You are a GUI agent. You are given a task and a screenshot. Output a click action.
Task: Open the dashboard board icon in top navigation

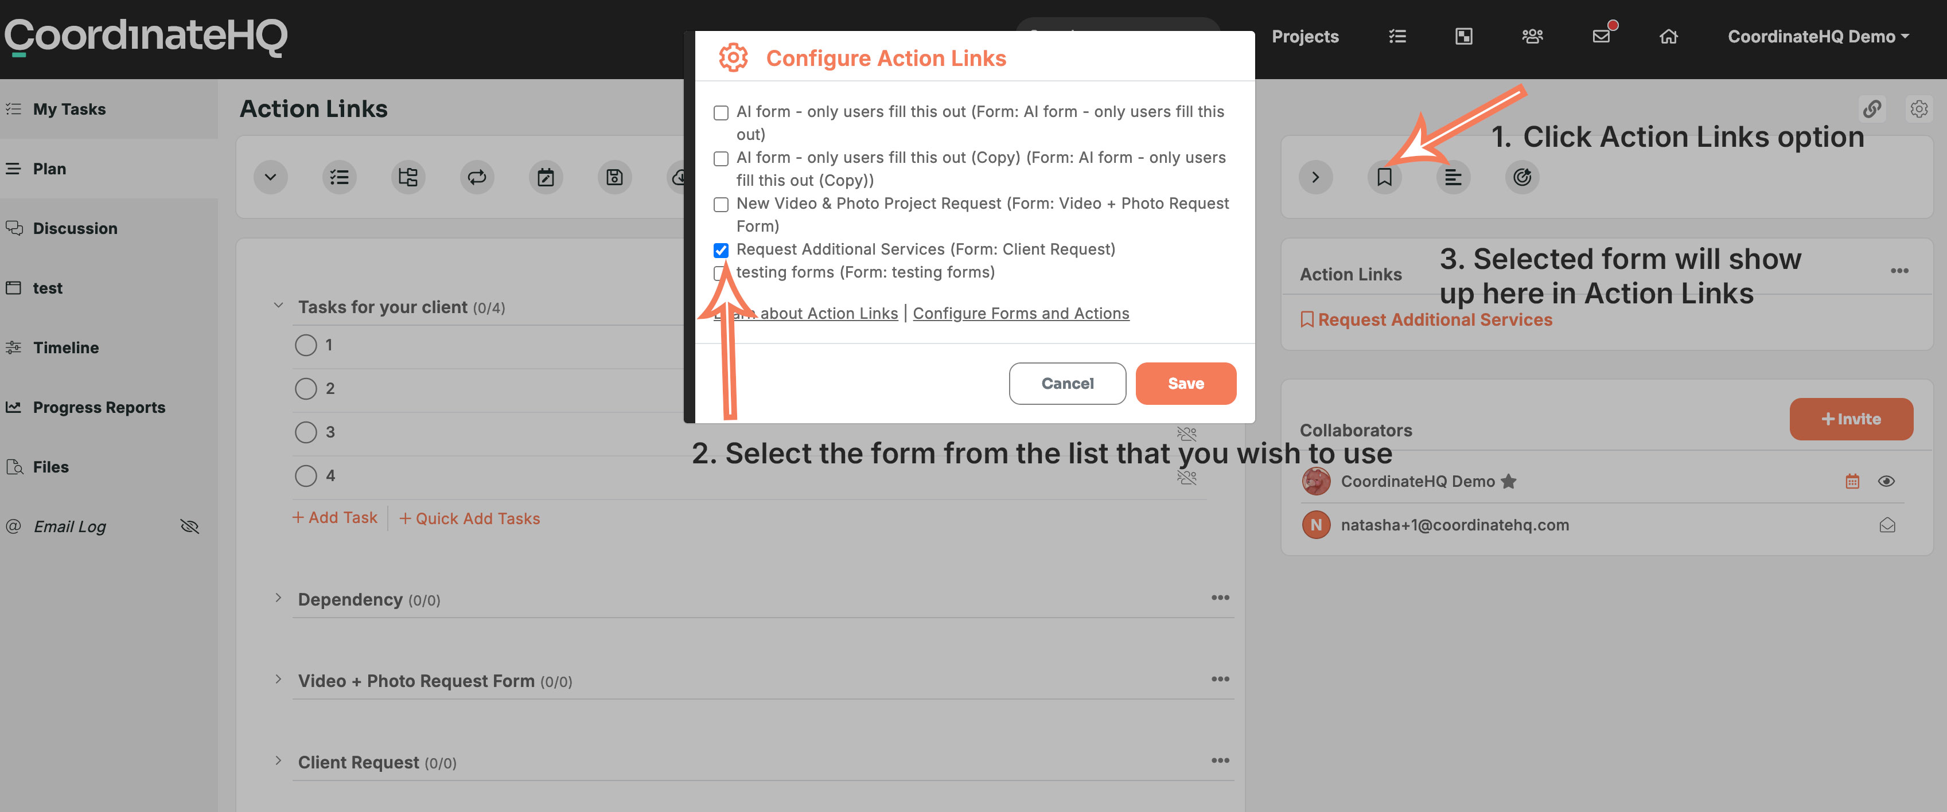[1464, 36]
